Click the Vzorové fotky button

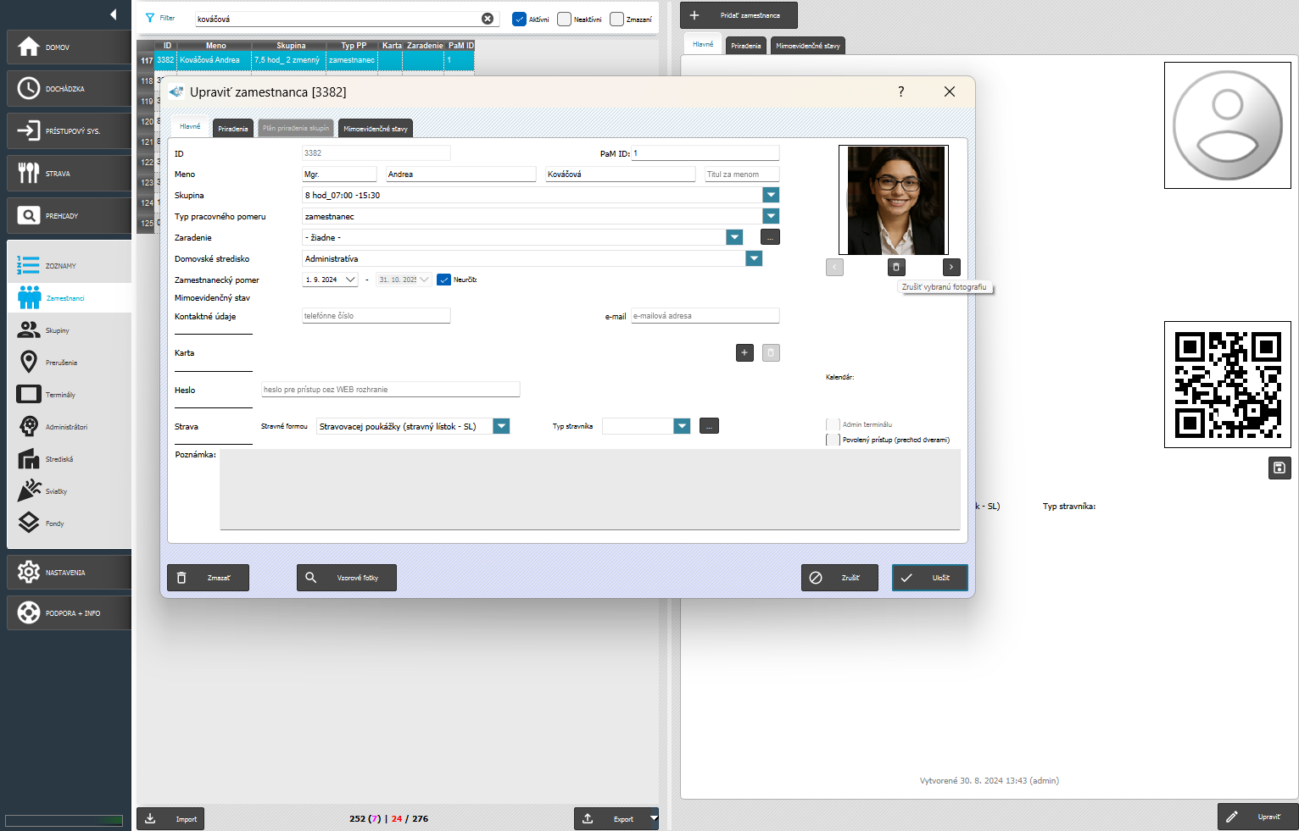pos(346,578)
